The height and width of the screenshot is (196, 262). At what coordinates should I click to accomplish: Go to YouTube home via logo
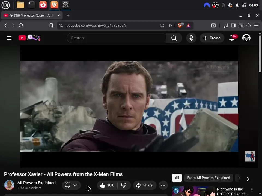tap(29, 38)
